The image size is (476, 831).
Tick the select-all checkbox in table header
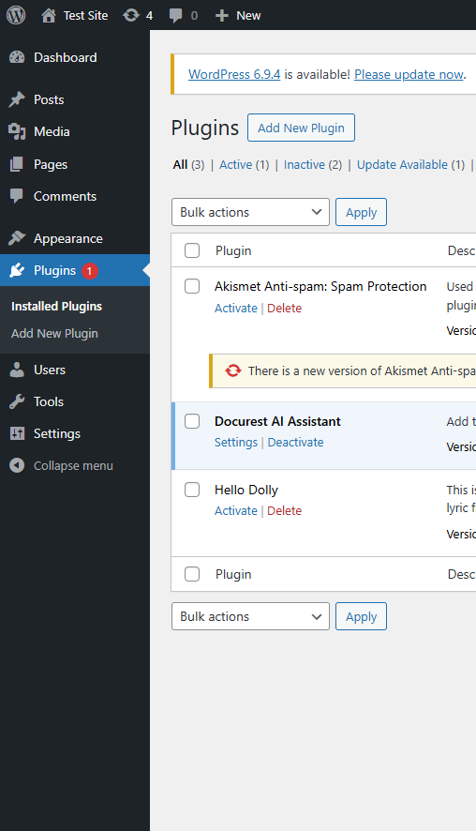click(192, 250)
